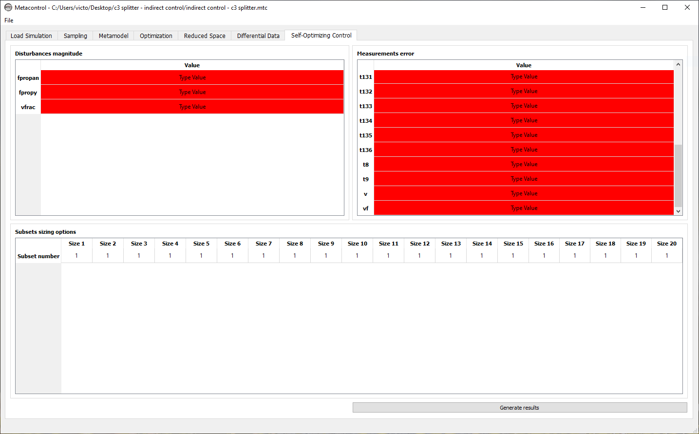The width and height of the screenshot is (699, 434).
Task: View the Differential Data tab
Action: 258,35
